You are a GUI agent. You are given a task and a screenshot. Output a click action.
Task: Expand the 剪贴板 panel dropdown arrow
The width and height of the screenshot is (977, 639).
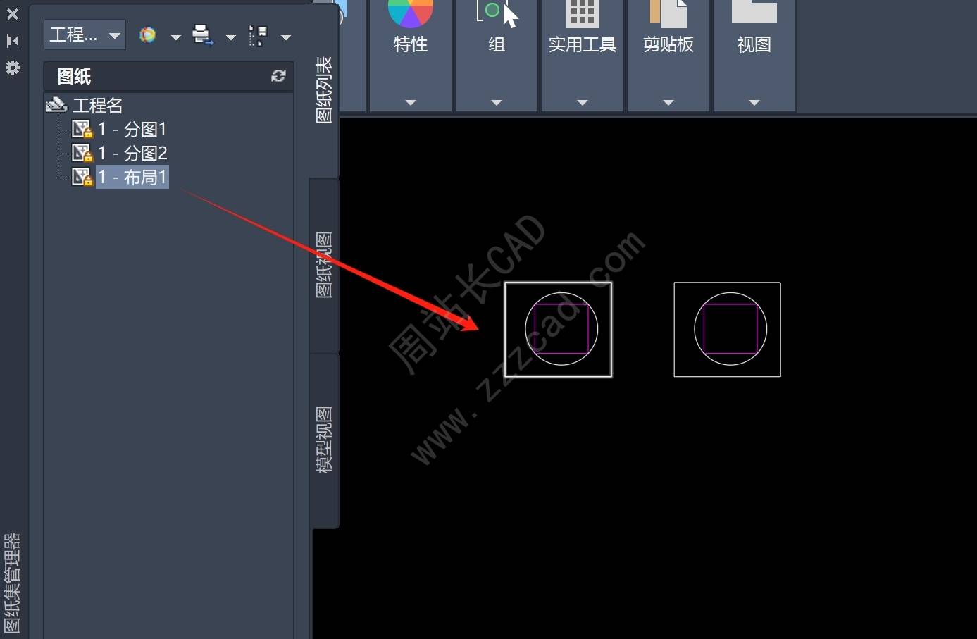click(x=668, y=103)
